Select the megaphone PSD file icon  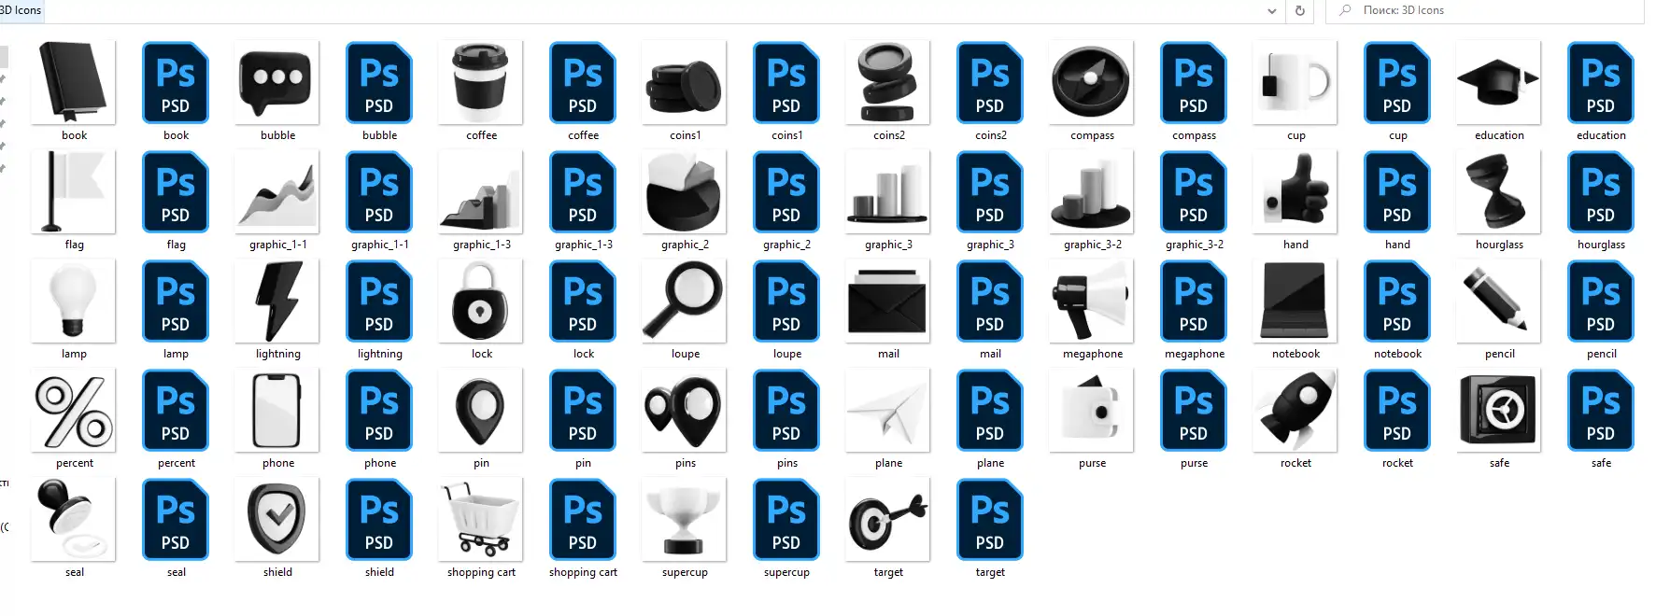pyautogui.click(x=1194, y=301)
